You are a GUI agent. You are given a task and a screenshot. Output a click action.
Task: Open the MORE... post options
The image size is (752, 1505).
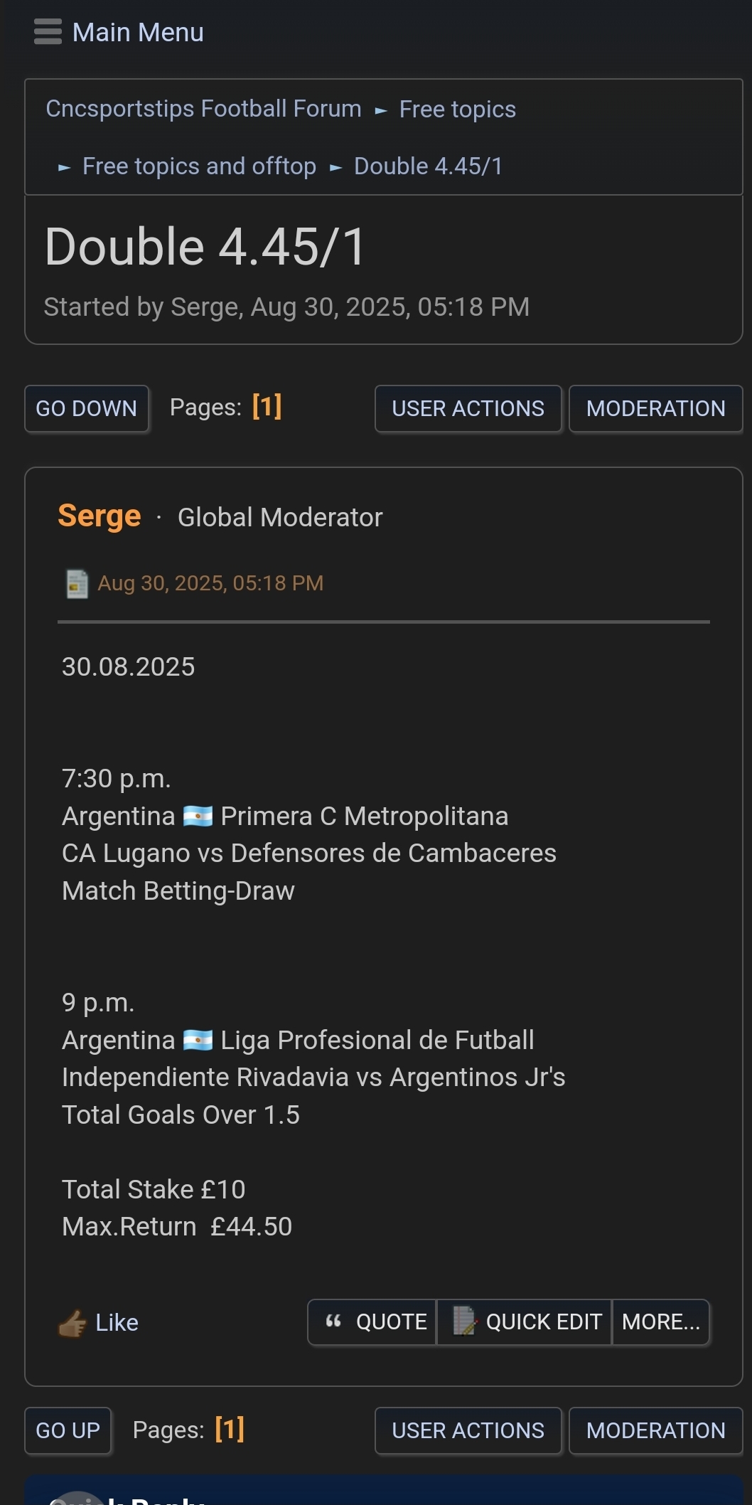tap(660, 1321)
